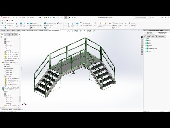
Task: Open SolidSteel Settings in ribbon
Action: click(x=132, y=23)
